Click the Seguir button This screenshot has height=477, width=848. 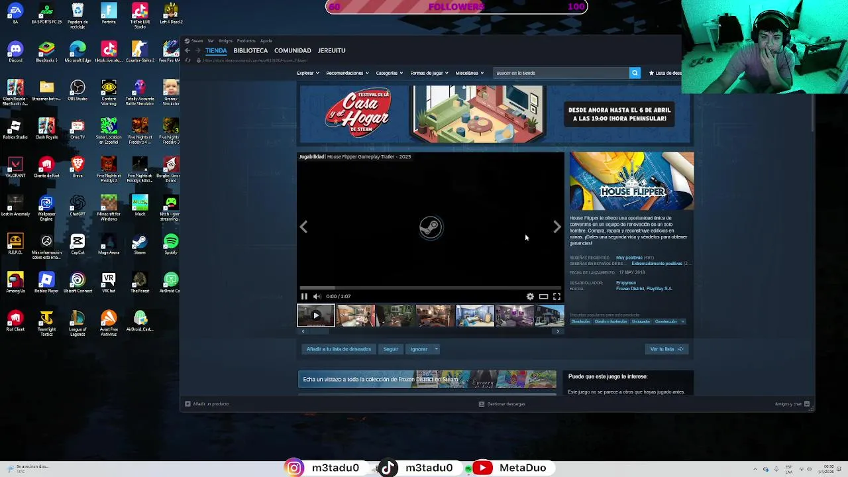(x=390, y=349)
